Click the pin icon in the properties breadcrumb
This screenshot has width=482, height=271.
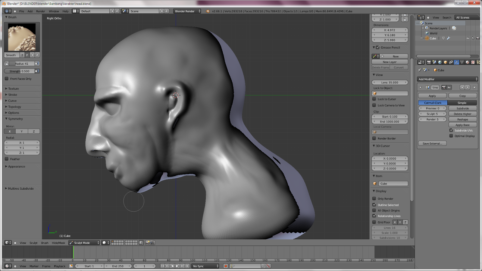[x=419, y=70]
